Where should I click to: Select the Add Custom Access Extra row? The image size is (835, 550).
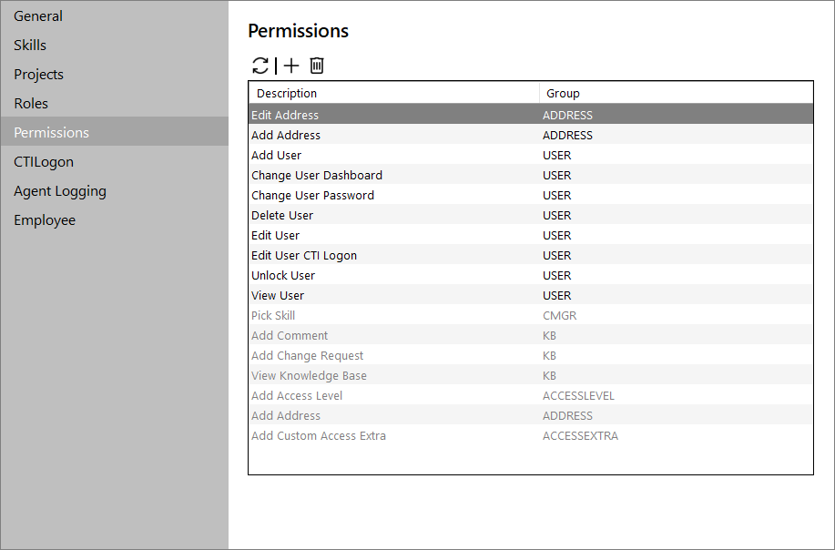[531, 435]
